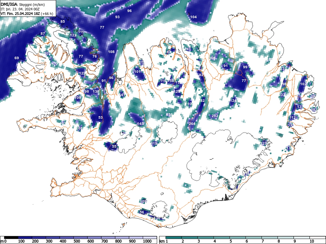Click the map value 111

(x=81, y=32)
